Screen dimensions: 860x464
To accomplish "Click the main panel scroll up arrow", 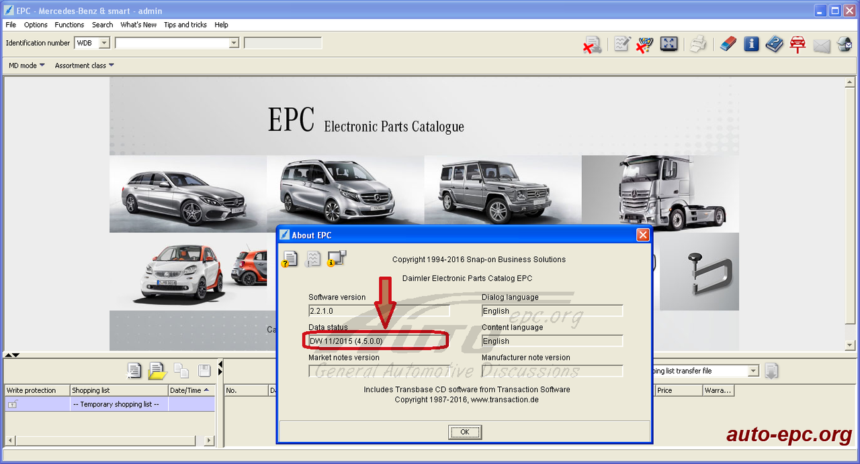I will point(850,82).
